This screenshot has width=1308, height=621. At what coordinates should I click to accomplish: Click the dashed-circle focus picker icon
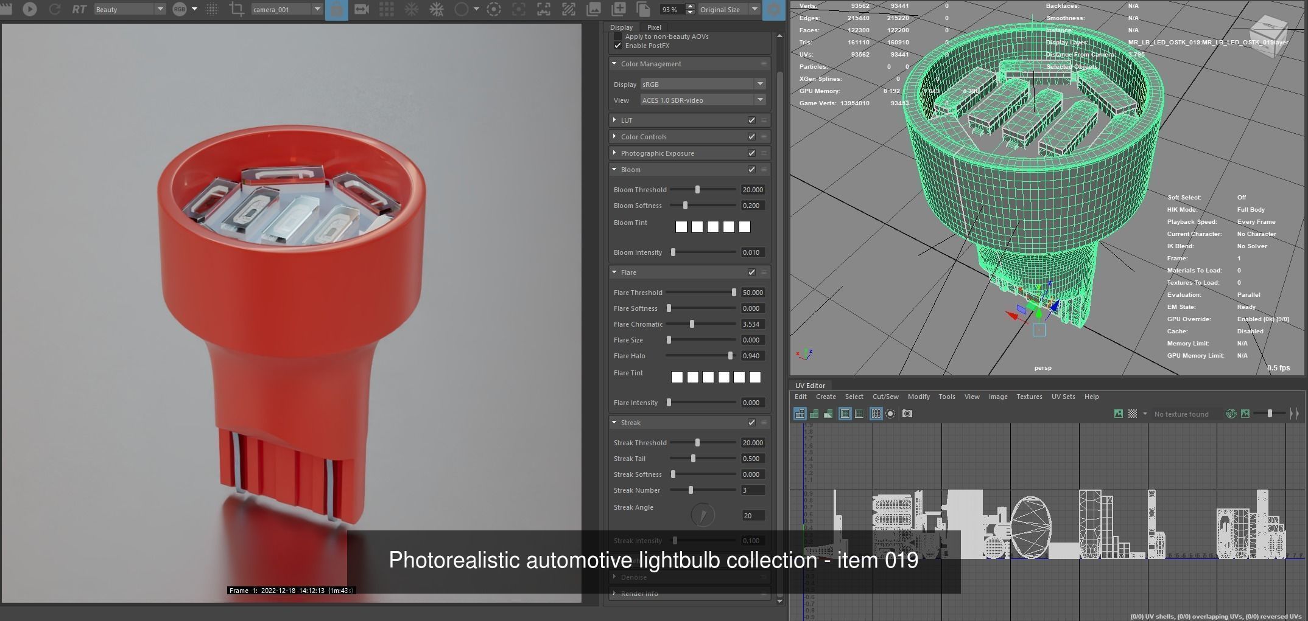tap(494, 9)
